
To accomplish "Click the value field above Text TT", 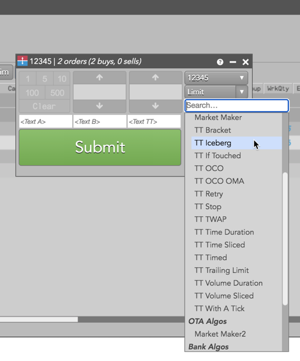I will tap(156, 92).
